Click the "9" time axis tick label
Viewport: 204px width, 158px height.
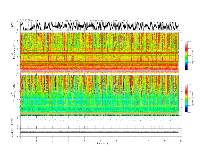(x=165, y=141)
